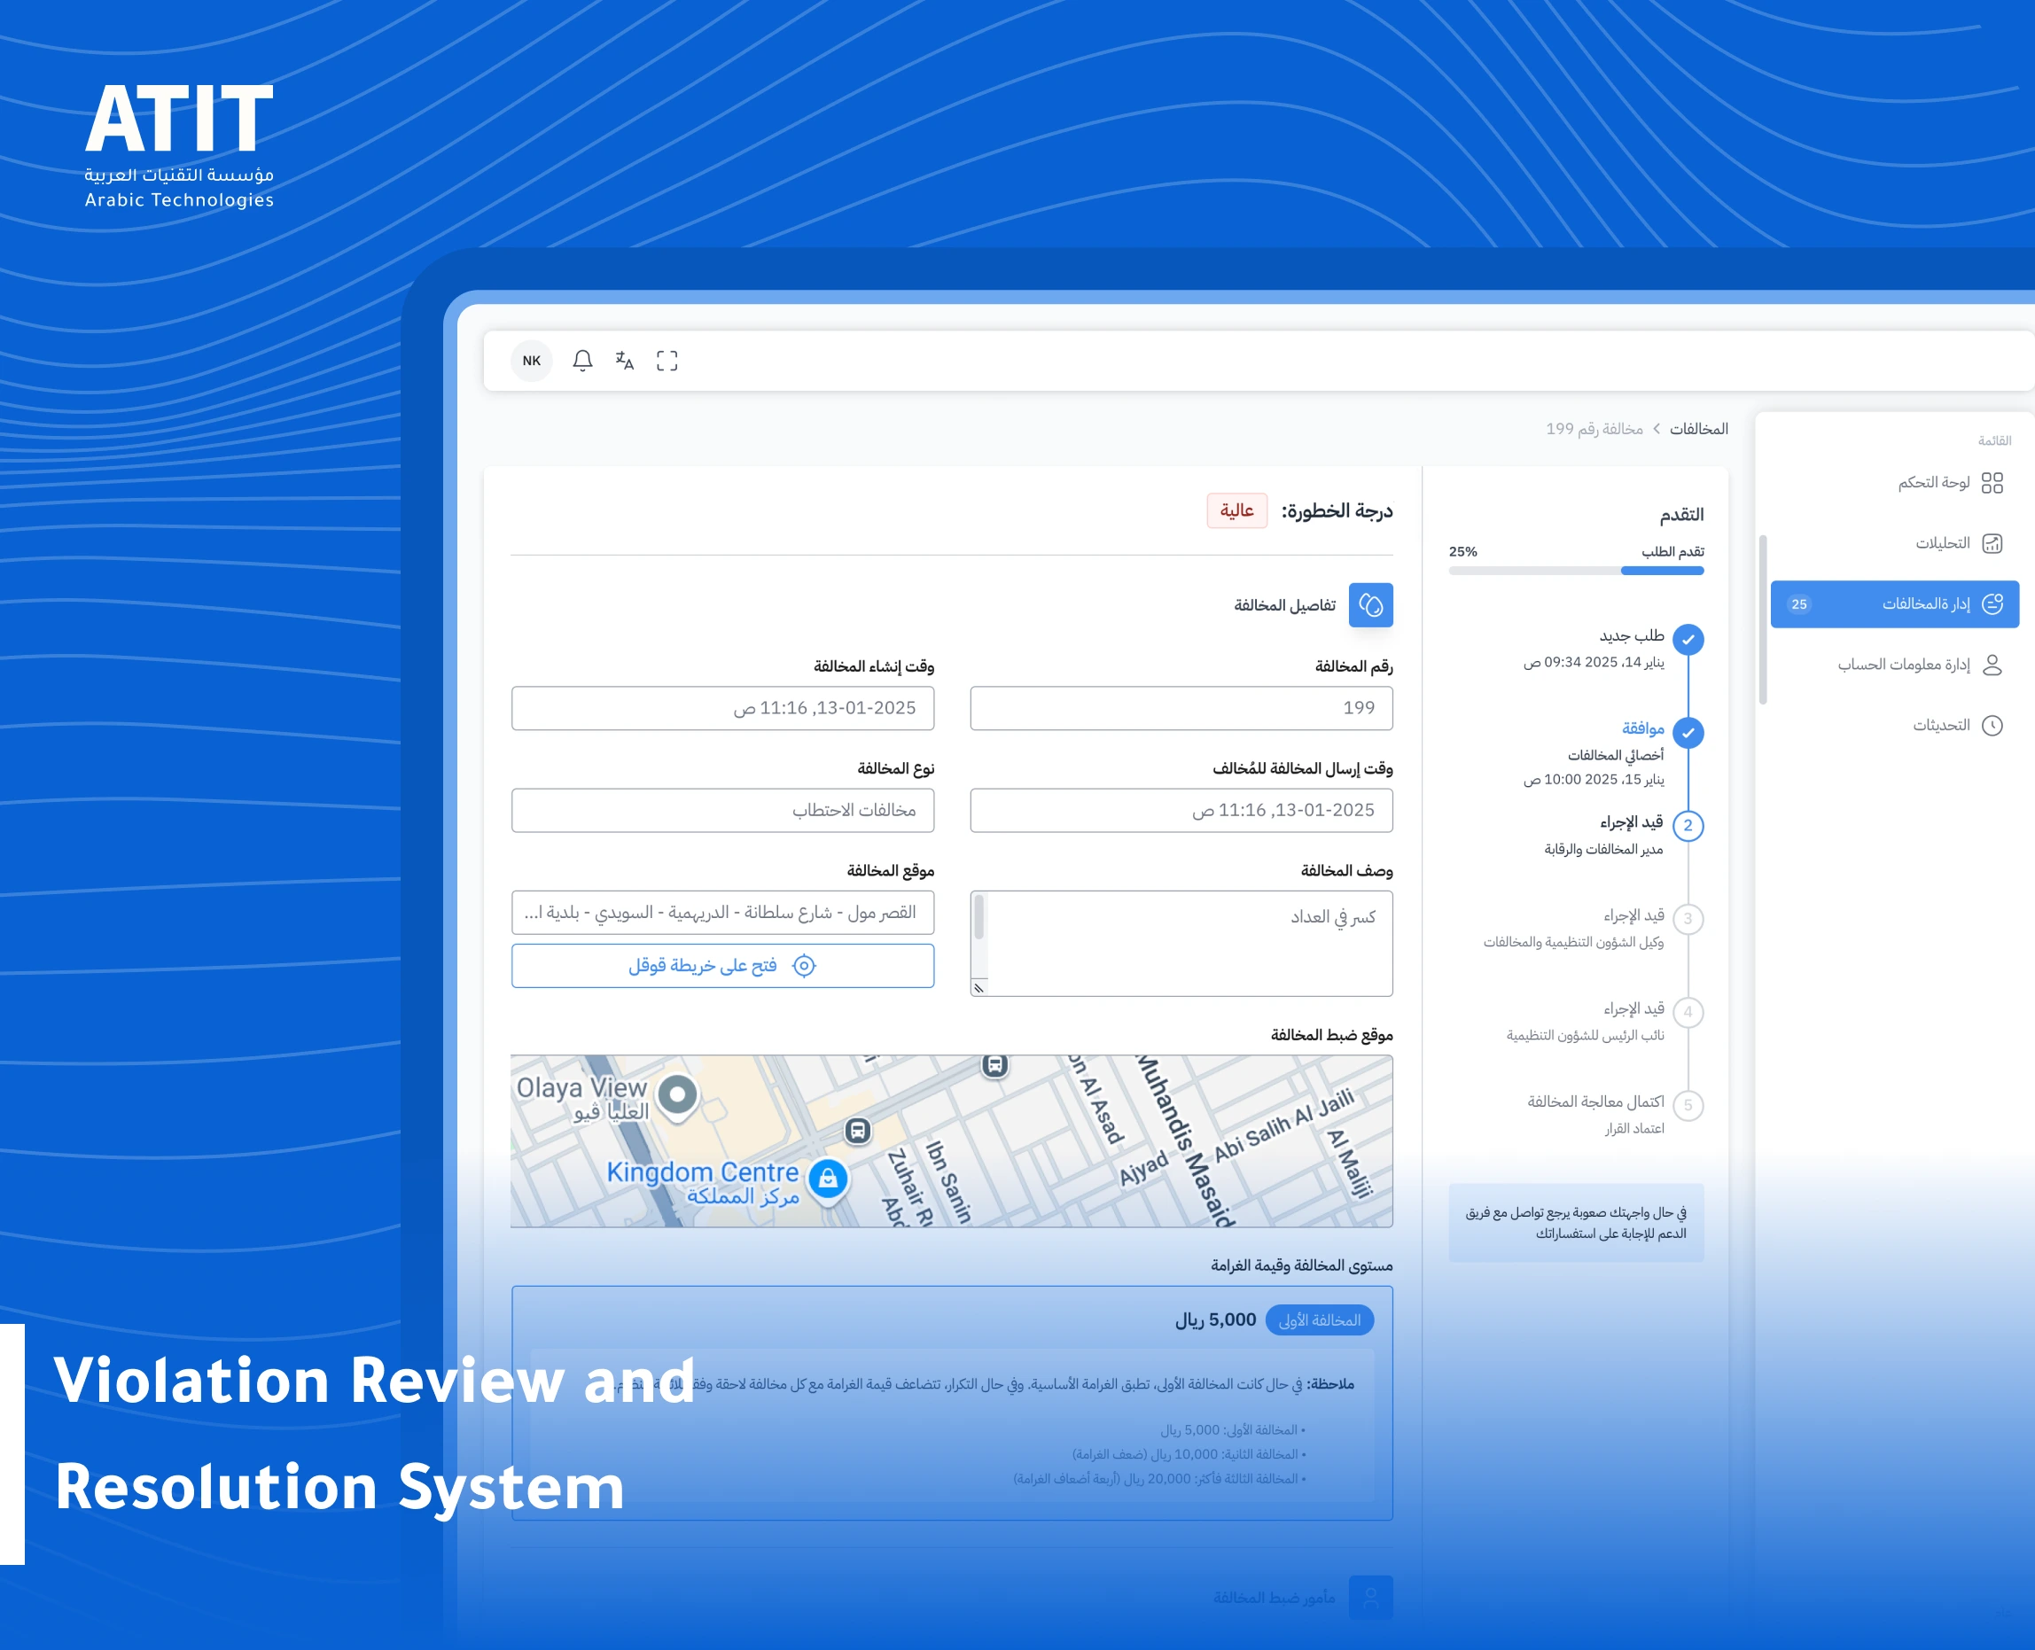Open the notifications bell icon
The image size is (2035, 1650).
click(x=582, y=362)
